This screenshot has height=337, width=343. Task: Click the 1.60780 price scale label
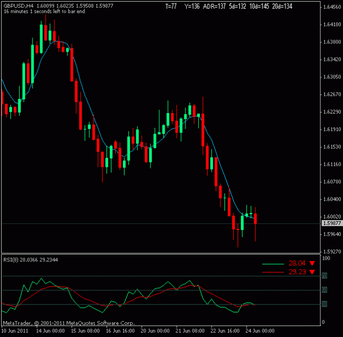(x=332, y=182)
